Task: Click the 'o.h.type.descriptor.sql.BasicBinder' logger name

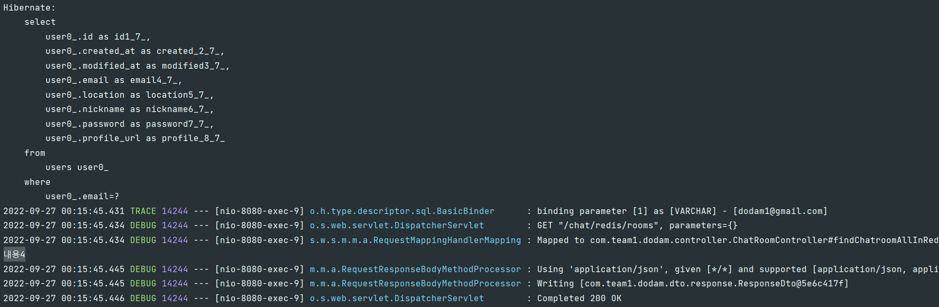Action: [x=402, y=211]
